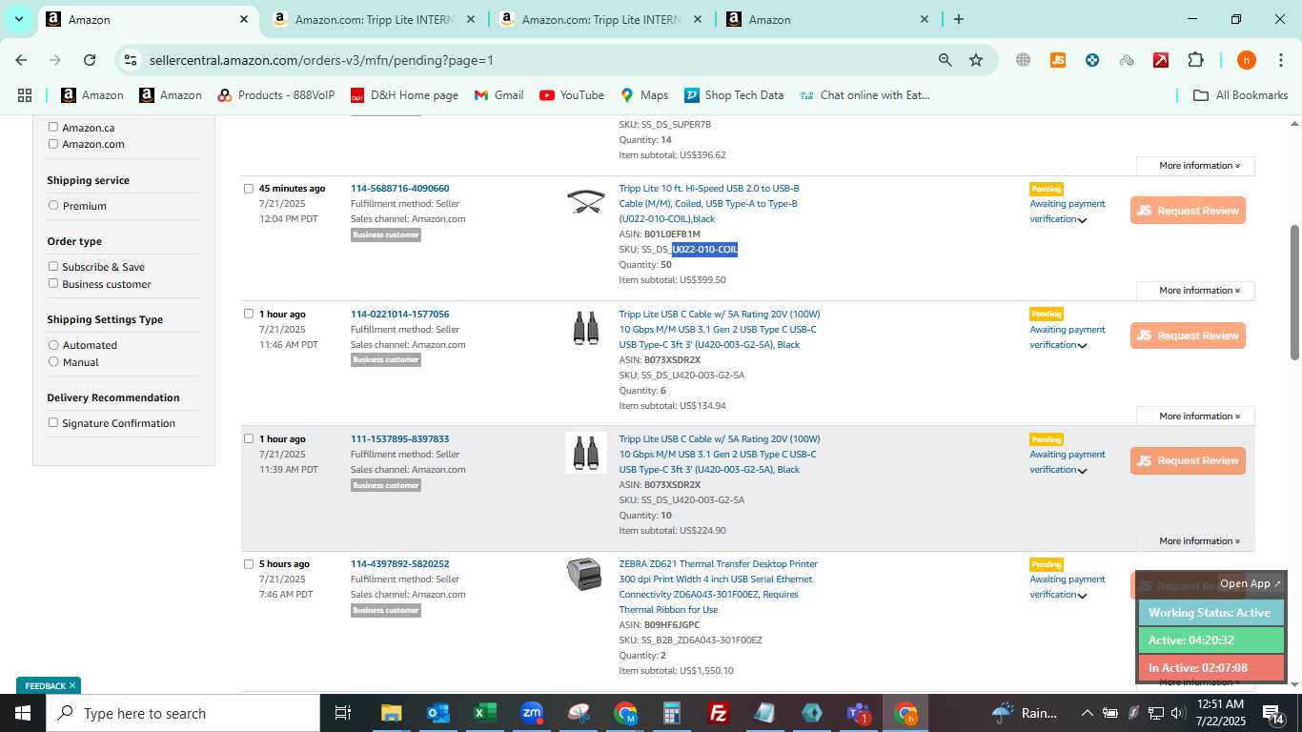Switch to the second Tripp Lite Amazon.com tab

(600, 19)
